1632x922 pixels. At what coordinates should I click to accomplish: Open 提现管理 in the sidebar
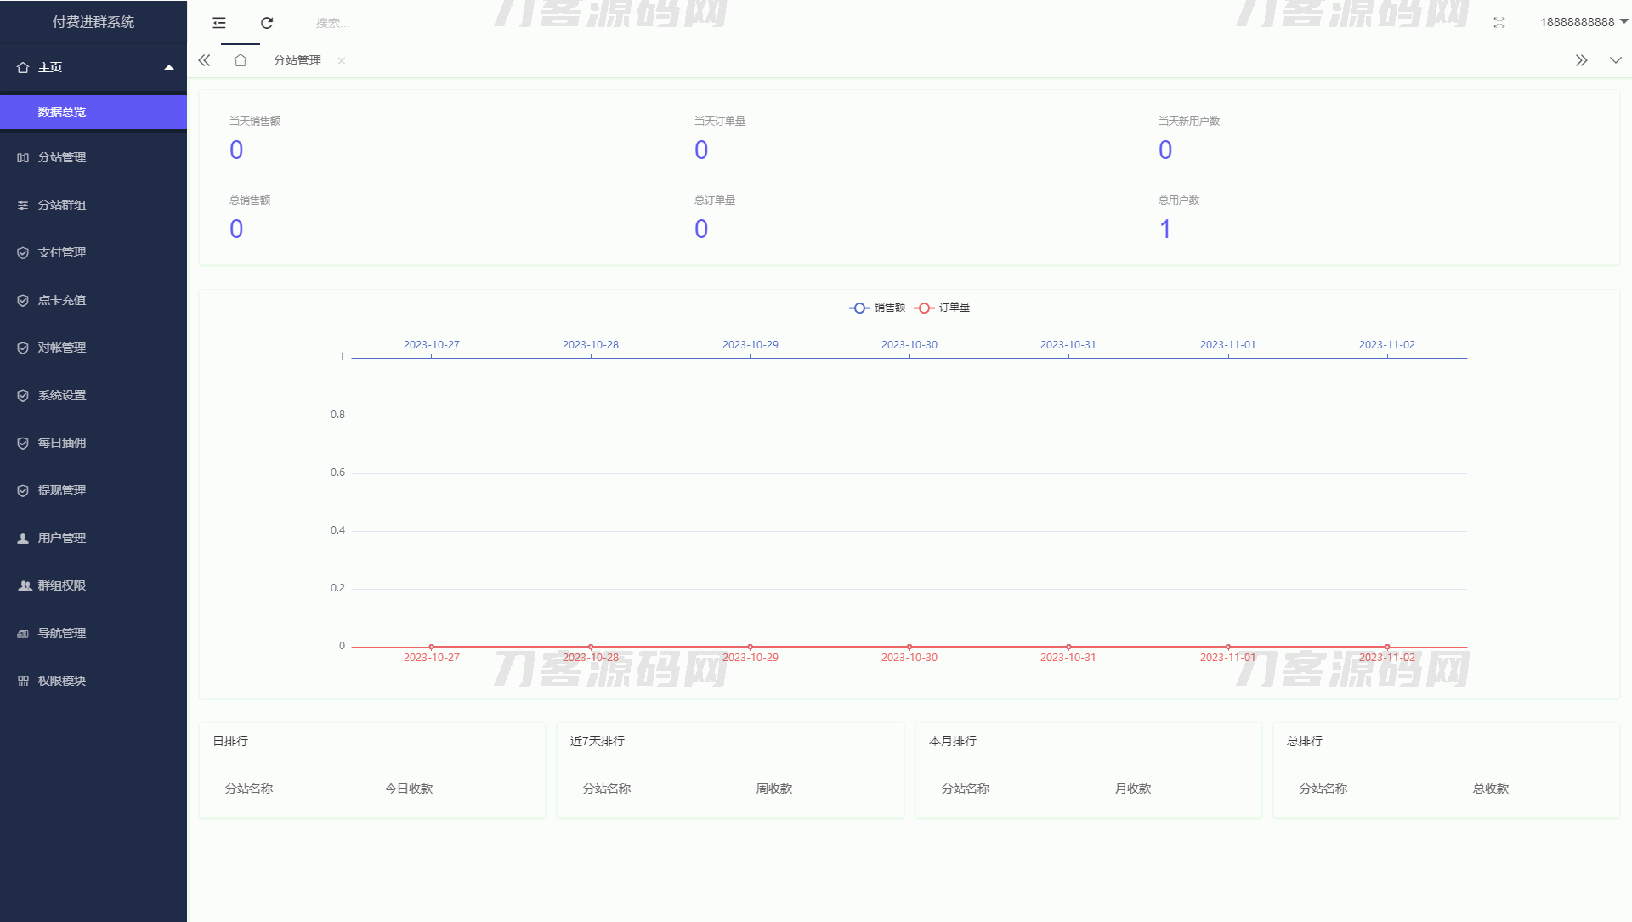tap(61, 490)
